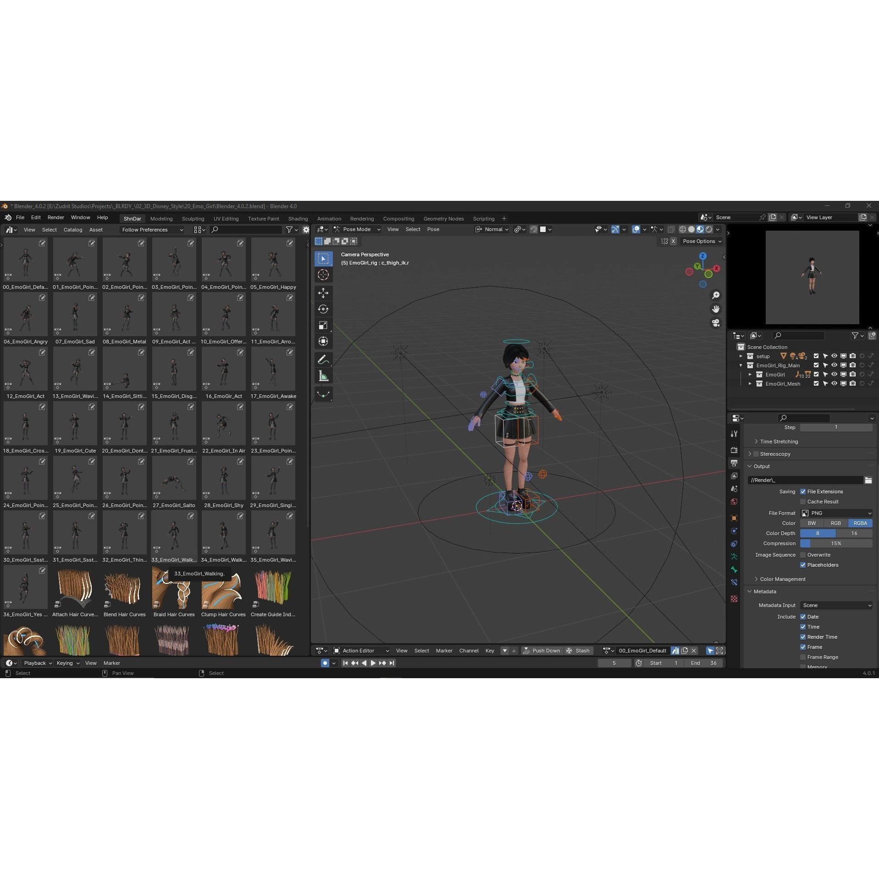Select the Measure tool
The height and width of the screenshot is (879, 879).
[323, 375]
